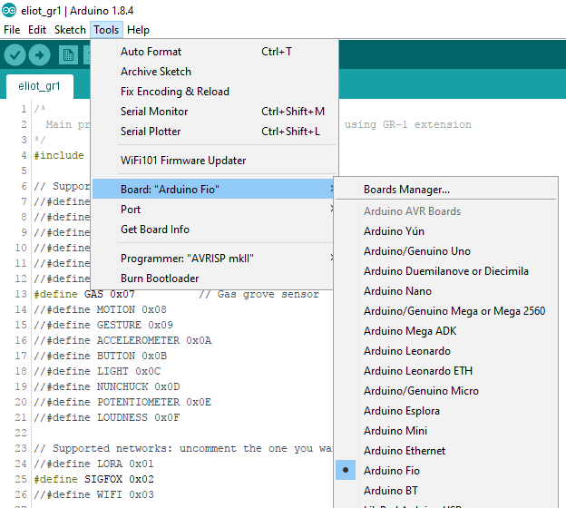Select Arduino/Genuino Mega or Mega 2560
566x508 pixels.
(445, 311)
